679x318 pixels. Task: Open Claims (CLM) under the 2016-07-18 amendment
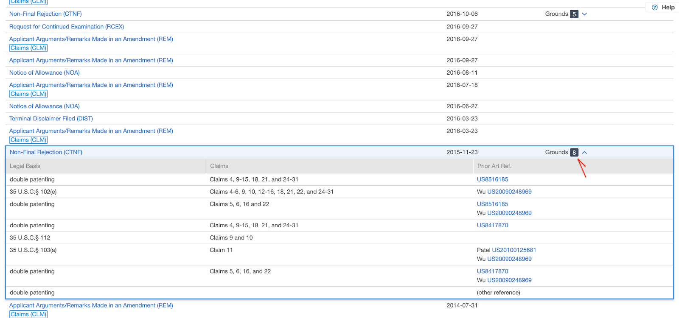tap(28, 94)
